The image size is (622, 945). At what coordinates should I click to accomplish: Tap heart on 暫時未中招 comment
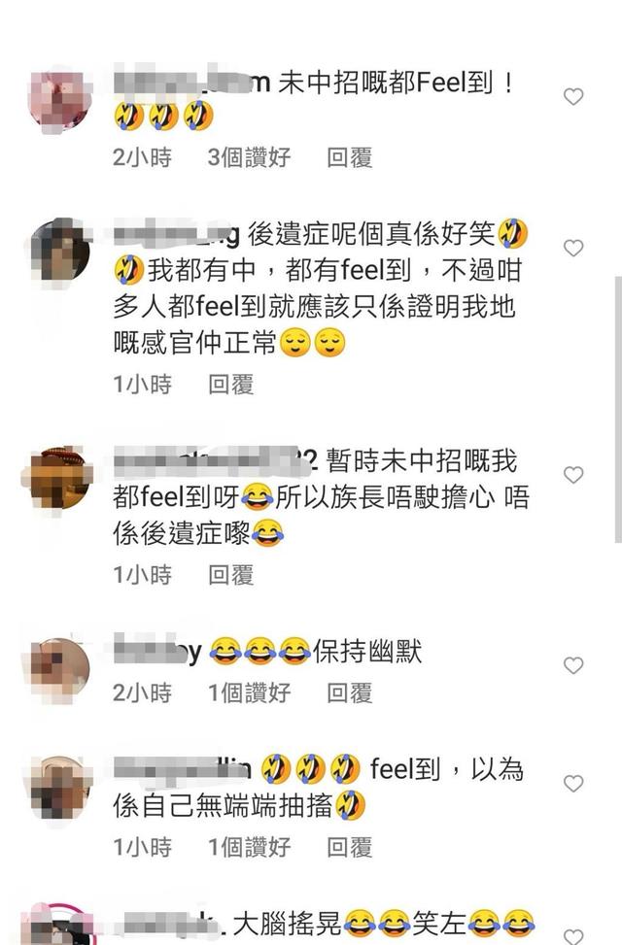pyautogui.click(x=573, y=475)
